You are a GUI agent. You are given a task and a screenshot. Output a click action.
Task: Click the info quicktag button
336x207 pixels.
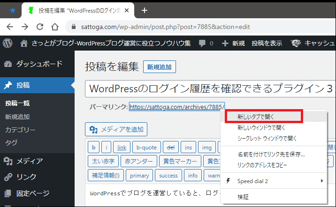tap(193, 175)
